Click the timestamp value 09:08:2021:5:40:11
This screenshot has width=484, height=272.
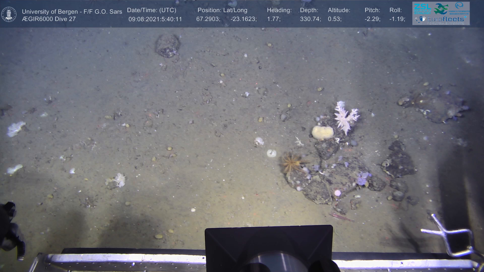[x=155, y=19]
